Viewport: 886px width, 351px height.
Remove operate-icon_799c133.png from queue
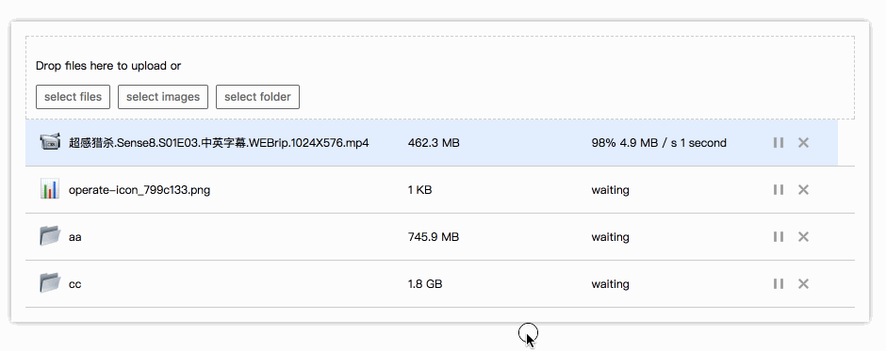pos(803,189)
